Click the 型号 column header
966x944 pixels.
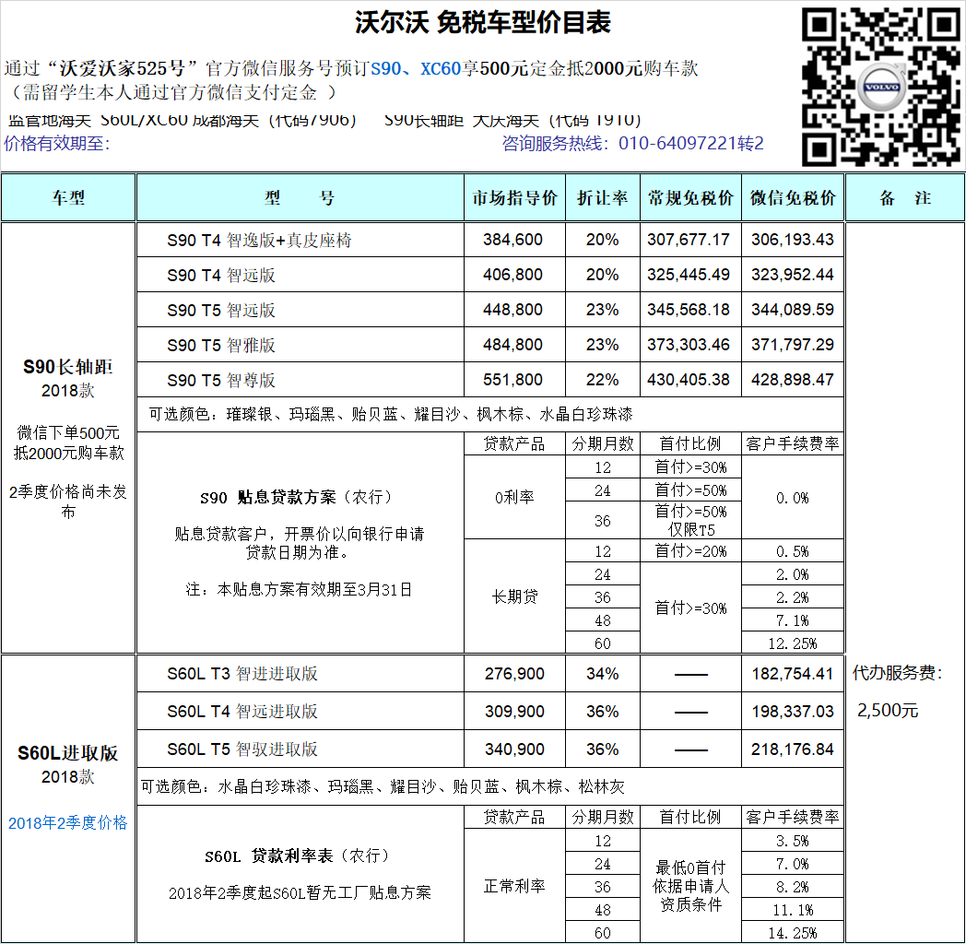tap(300, 198)
